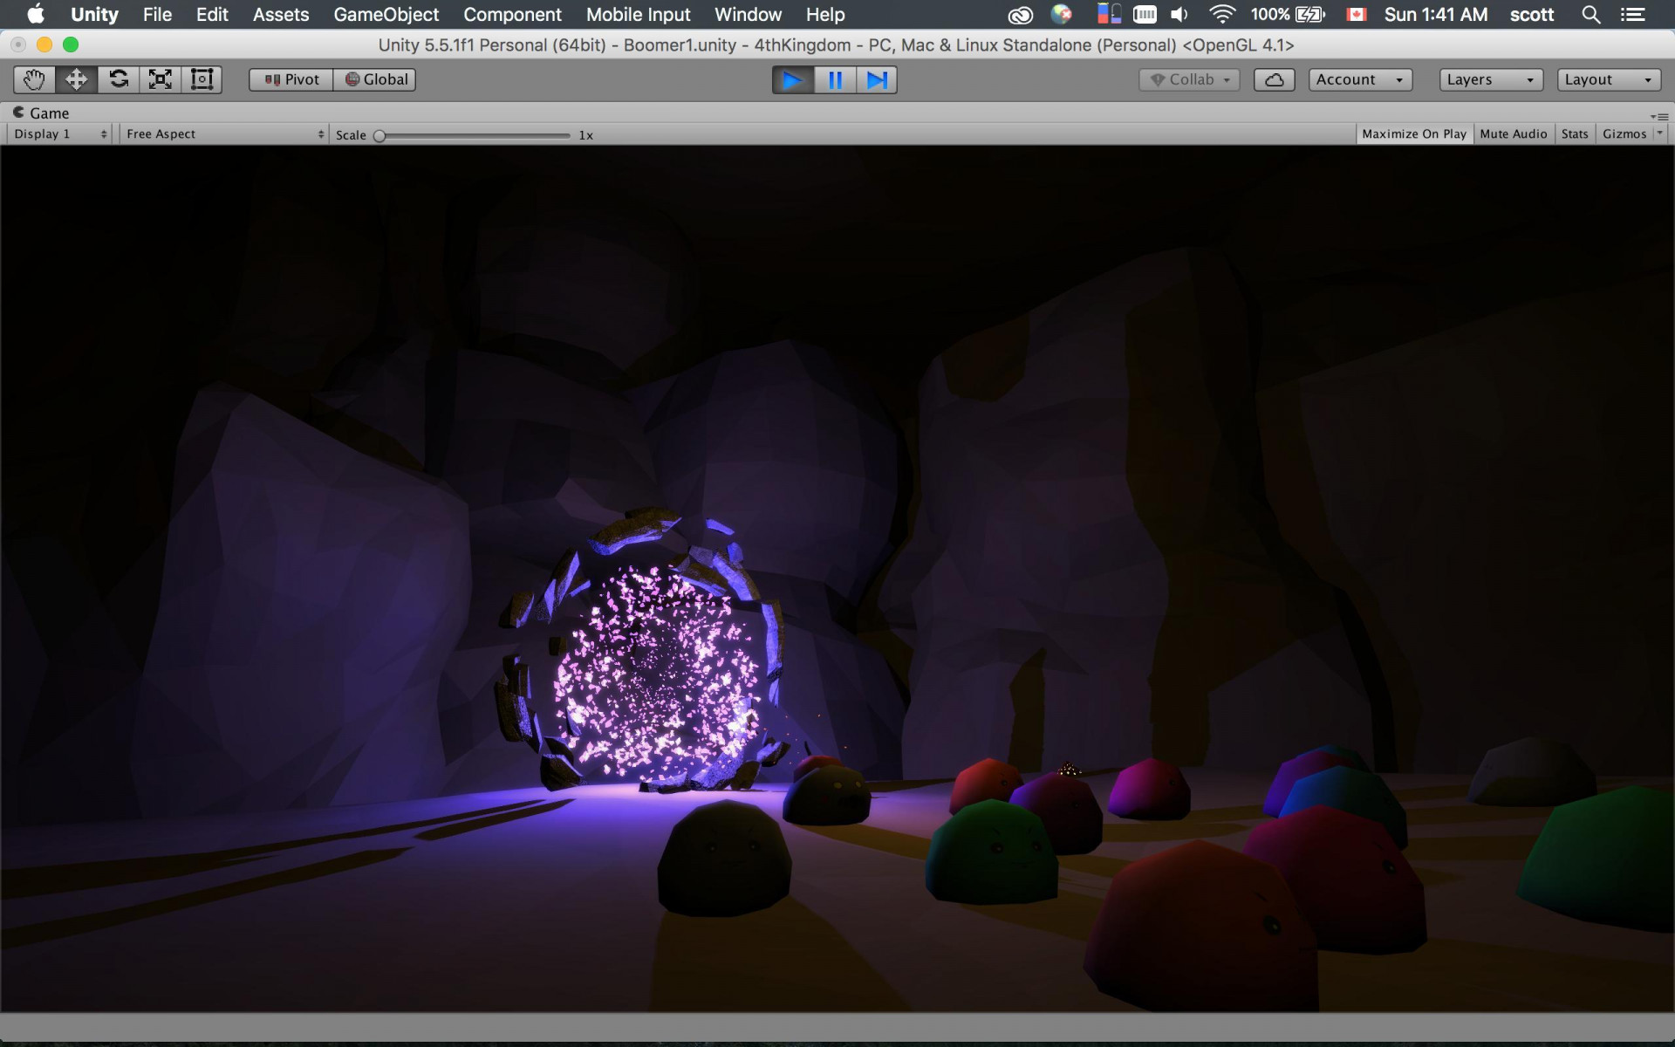Open the Window menu
This screenshot has height=1047, width=1675.
tap(748, 14)
